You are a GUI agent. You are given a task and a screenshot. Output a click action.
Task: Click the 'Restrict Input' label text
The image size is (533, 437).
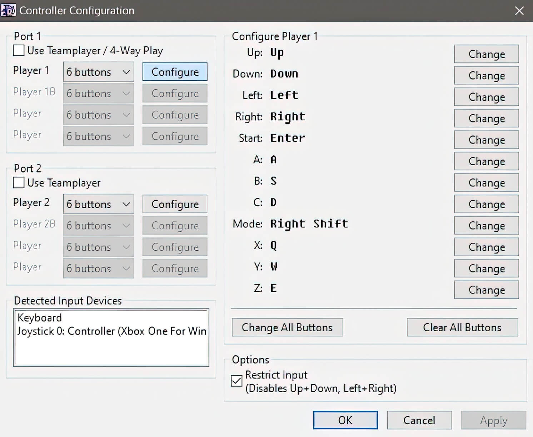[x=276, y=375]
